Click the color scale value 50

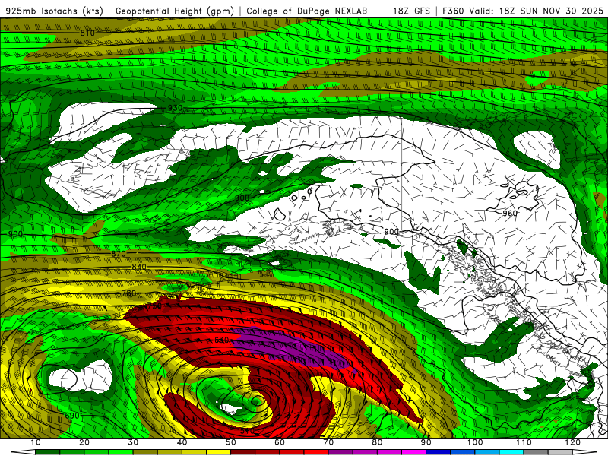point(231,442)
